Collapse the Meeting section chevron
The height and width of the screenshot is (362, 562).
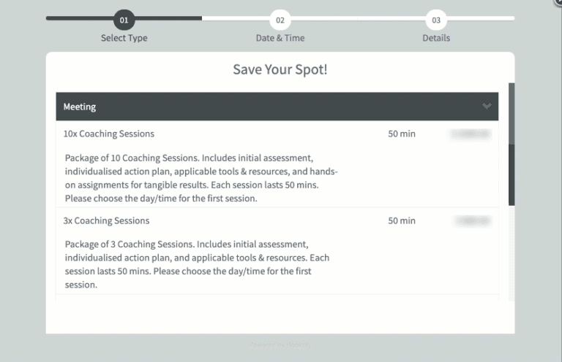click(x=487, y=107)
